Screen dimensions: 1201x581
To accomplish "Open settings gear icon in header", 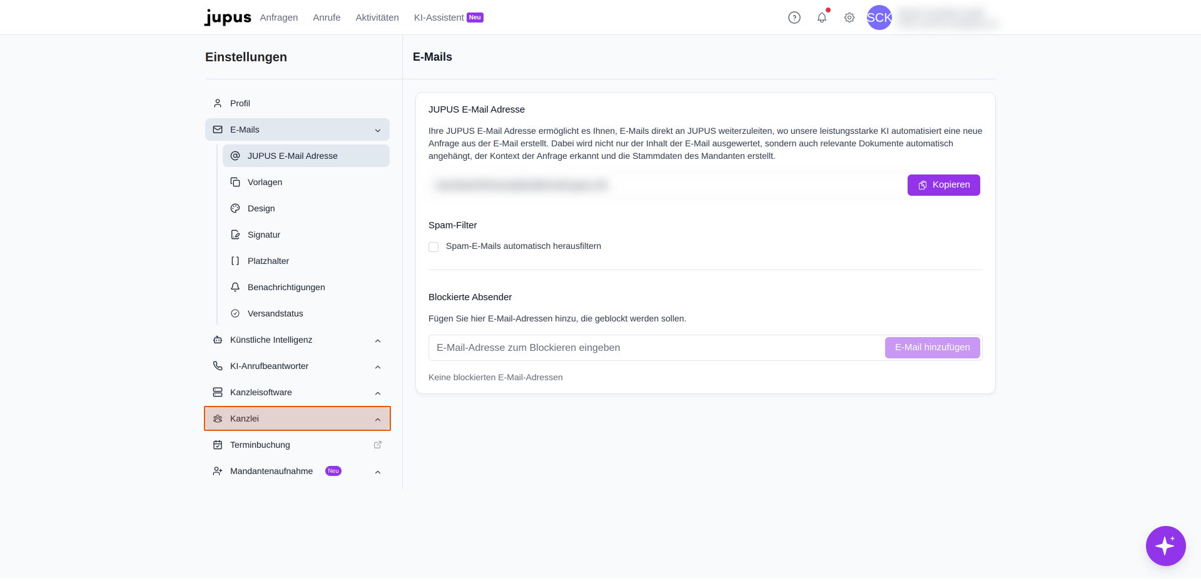I will pos(849,18).
